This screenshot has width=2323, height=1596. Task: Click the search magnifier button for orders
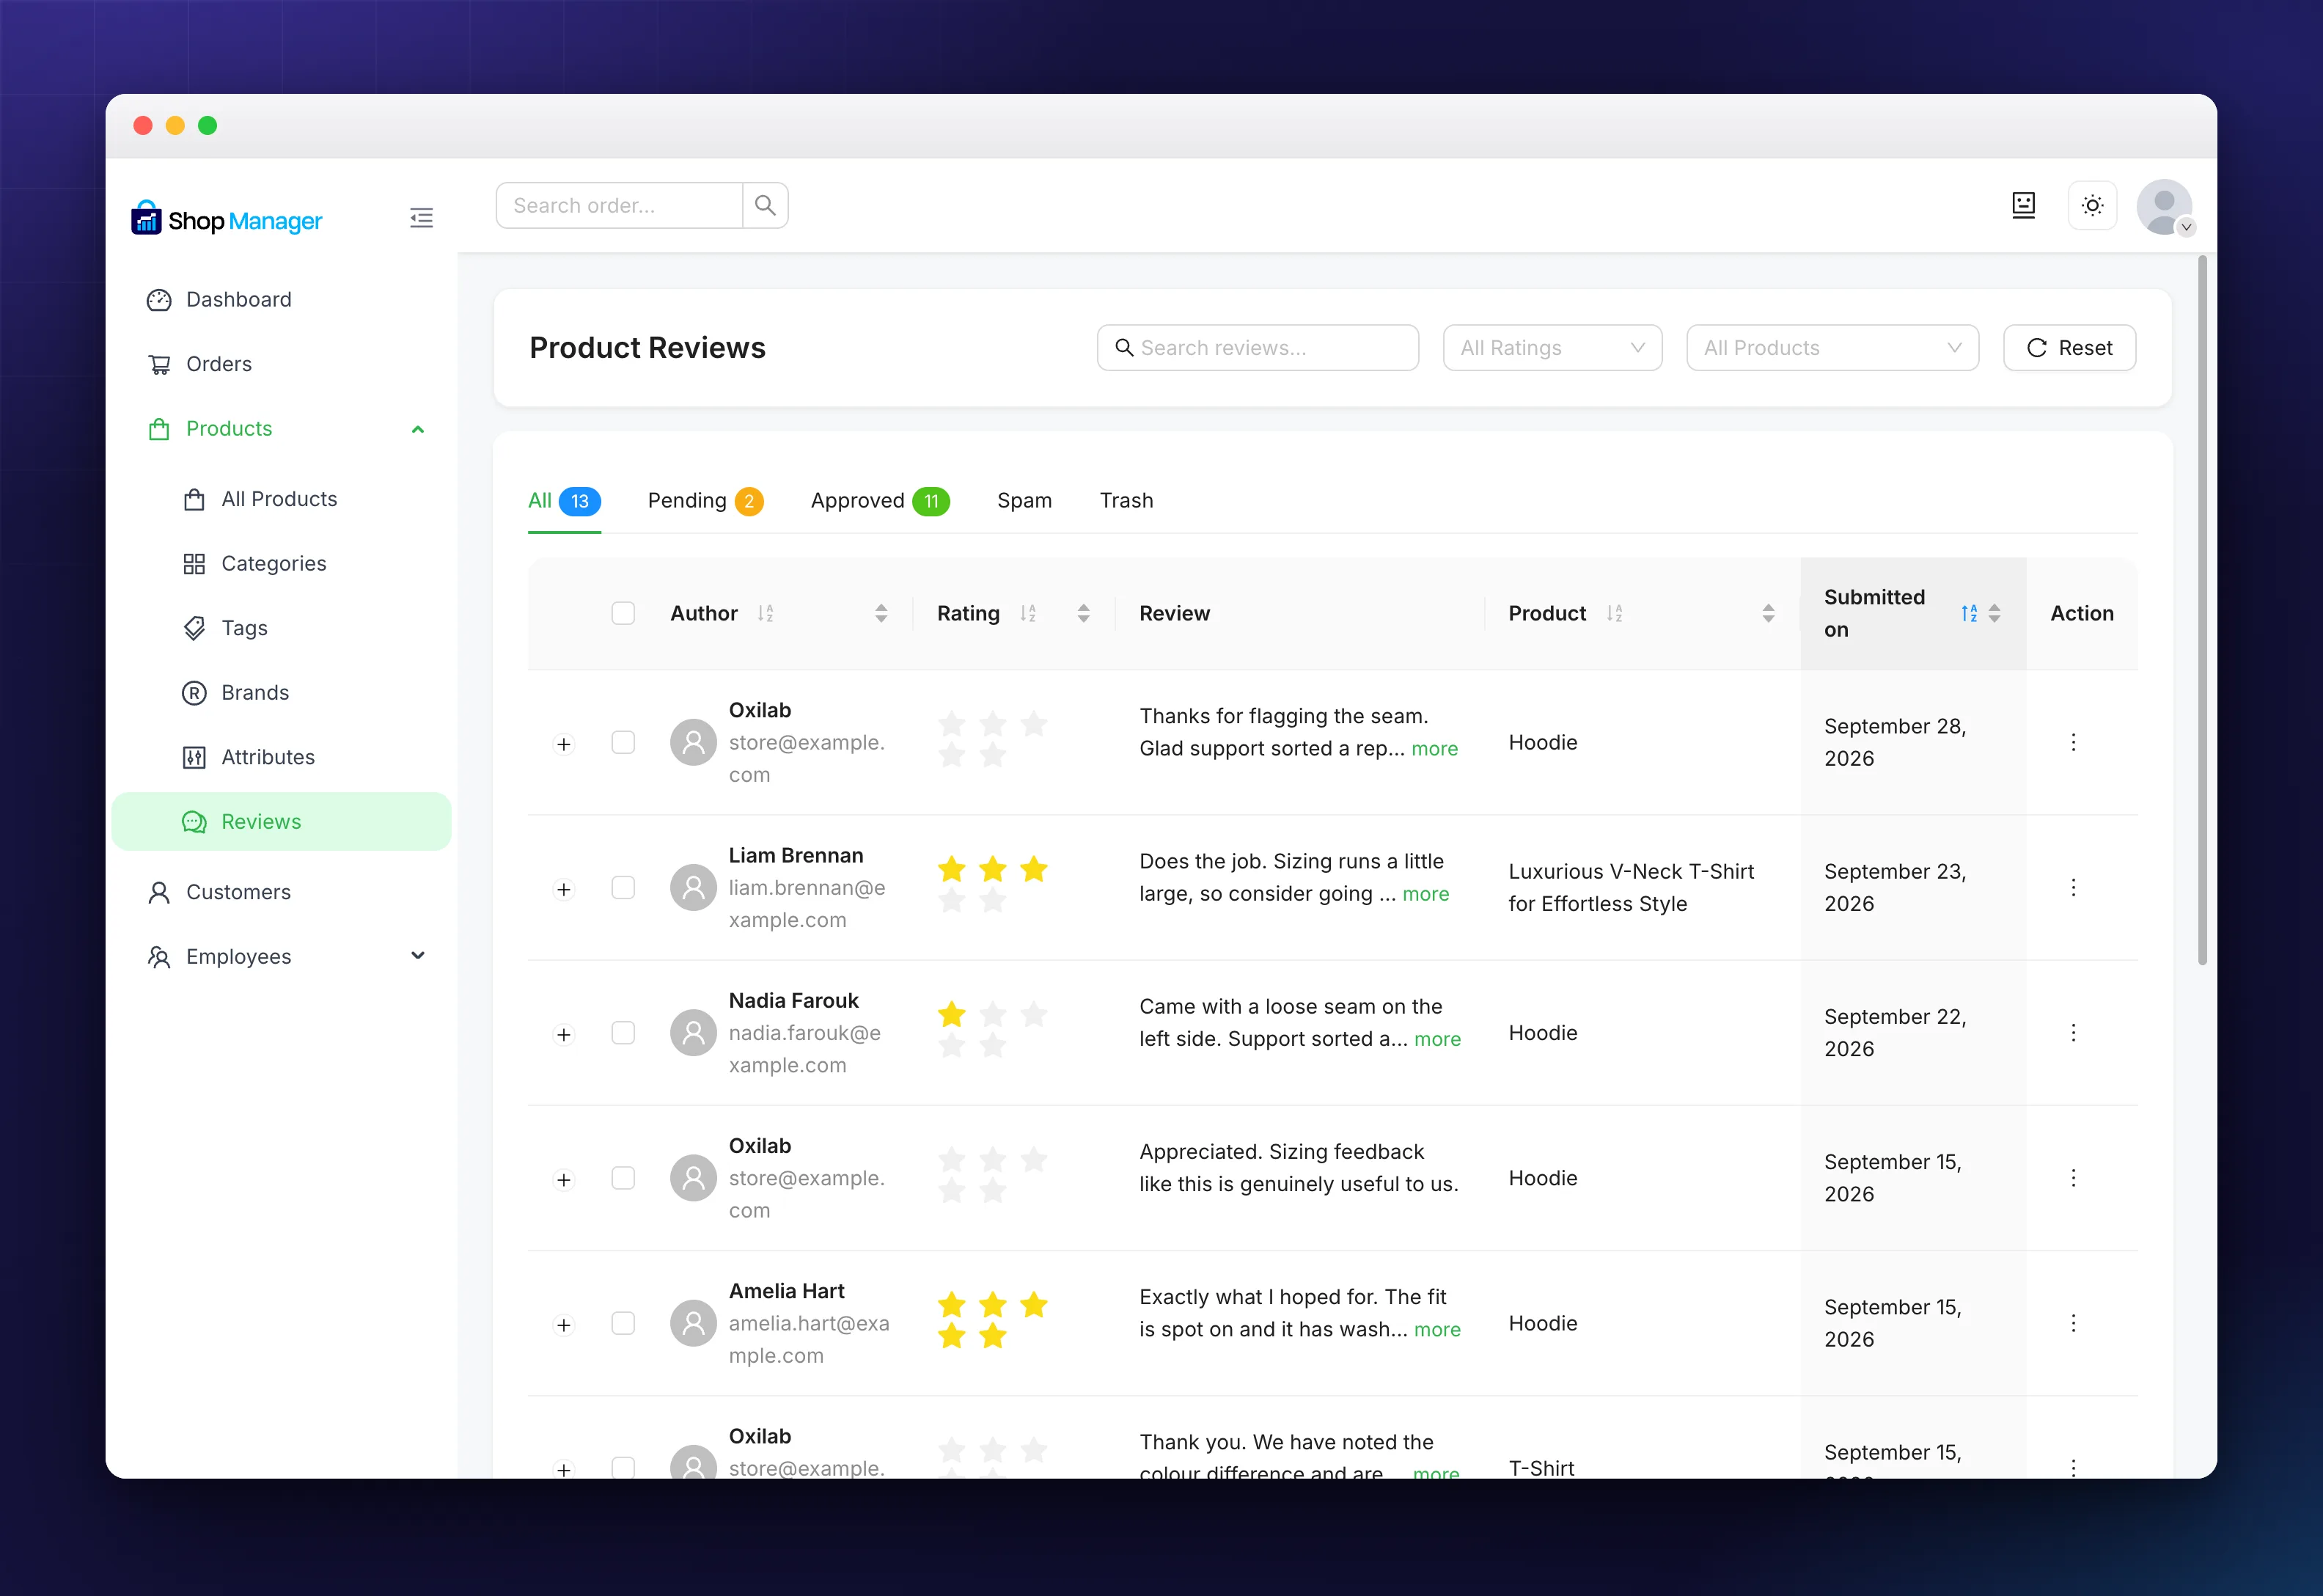tap(765, 205)
